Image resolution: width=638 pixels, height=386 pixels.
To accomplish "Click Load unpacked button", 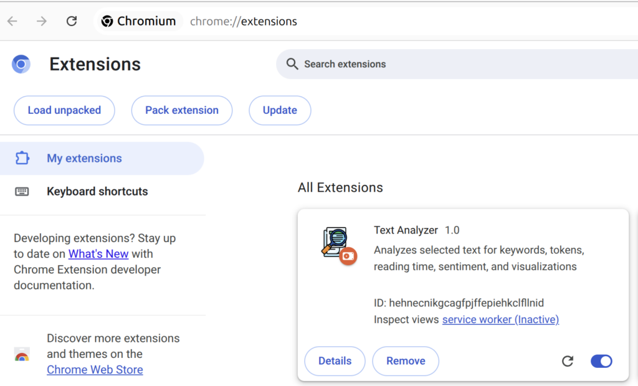I will (x=64, y=110).
